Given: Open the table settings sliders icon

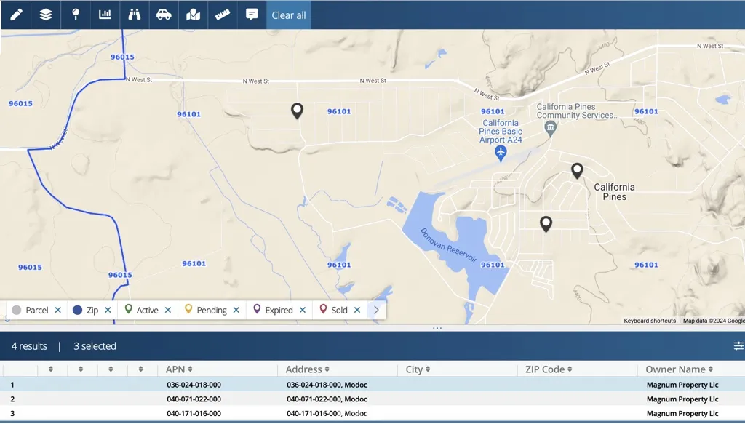Looking at the screenshot, I should coord(738,346).
